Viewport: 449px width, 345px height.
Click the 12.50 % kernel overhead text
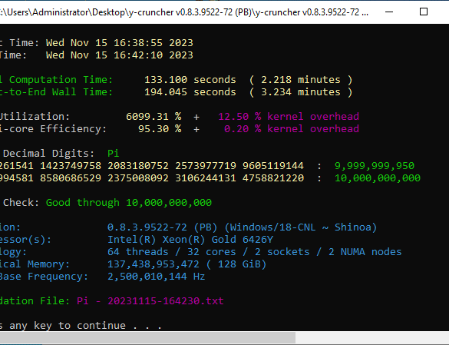[289, 117]
